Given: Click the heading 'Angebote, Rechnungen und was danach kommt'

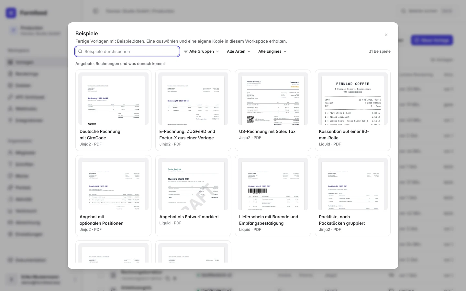Looking at the screenshot, I should click(120, 64).
